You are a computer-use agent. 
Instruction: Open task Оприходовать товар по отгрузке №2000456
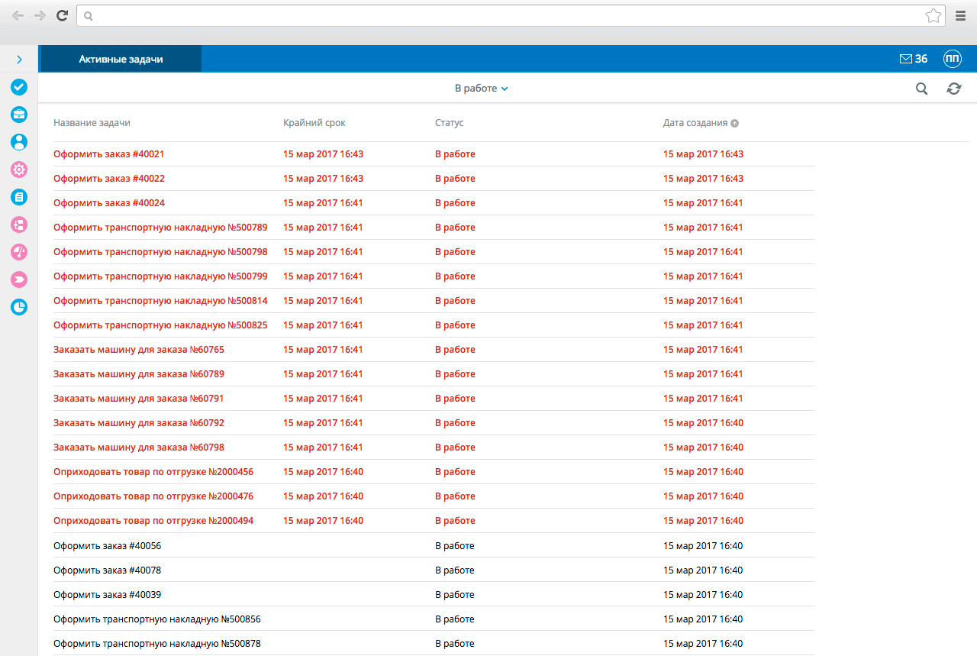[x=153, y=472]
